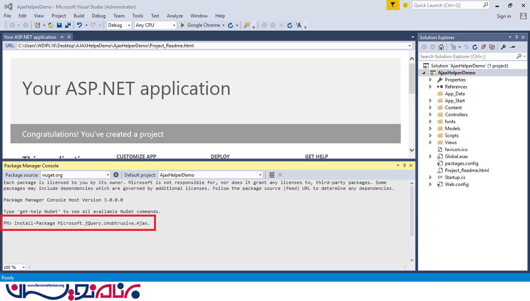Expand the Controllers folder in Solution Explorer

click(430, 115)
